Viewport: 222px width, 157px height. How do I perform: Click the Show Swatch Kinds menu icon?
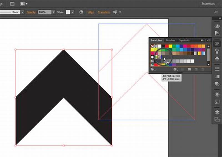point(175,69)
